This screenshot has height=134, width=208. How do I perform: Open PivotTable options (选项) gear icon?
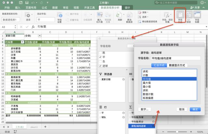tap(28, 15)
